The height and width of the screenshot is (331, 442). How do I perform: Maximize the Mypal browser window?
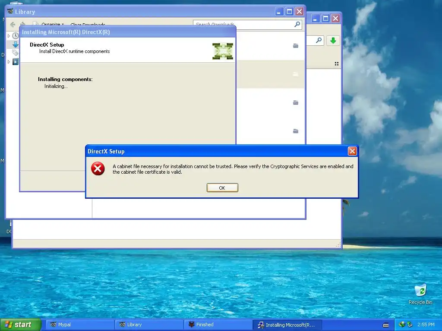pyautogui.click(x=325, y=19)
